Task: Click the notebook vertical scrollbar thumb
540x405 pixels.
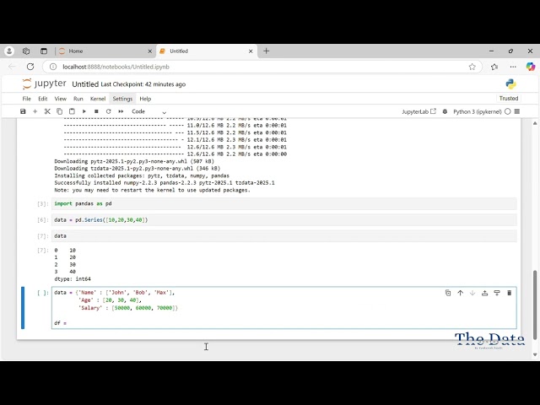Action: point(535,305)
